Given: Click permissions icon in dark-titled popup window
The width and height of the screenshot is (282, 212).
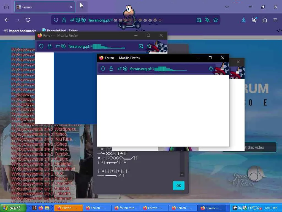Looking at the screenshot, I should pos(58,46).
